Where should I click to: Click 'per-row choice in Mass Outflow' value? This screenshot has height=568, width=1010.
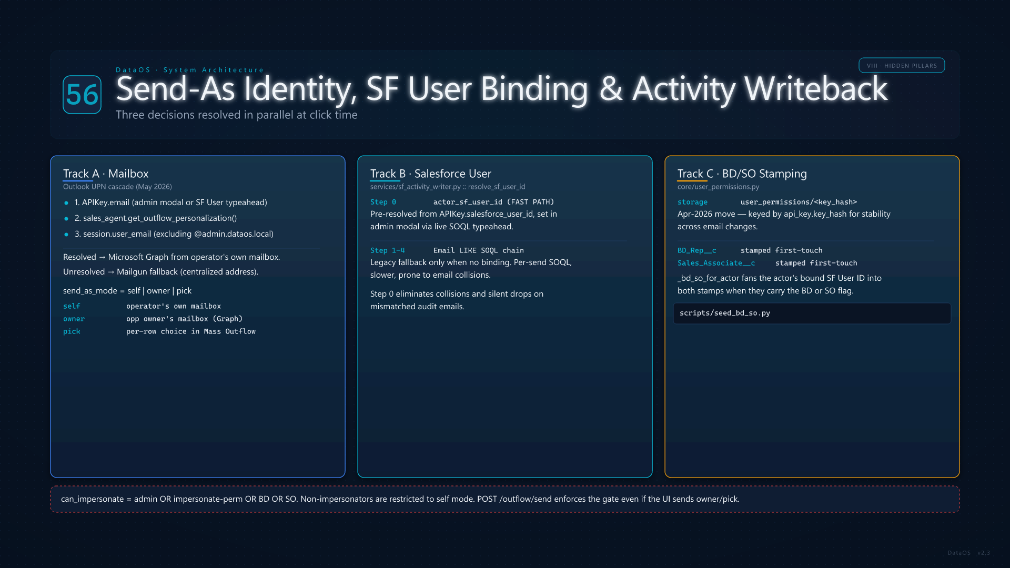pyautogui.click(x=191, y=331)
